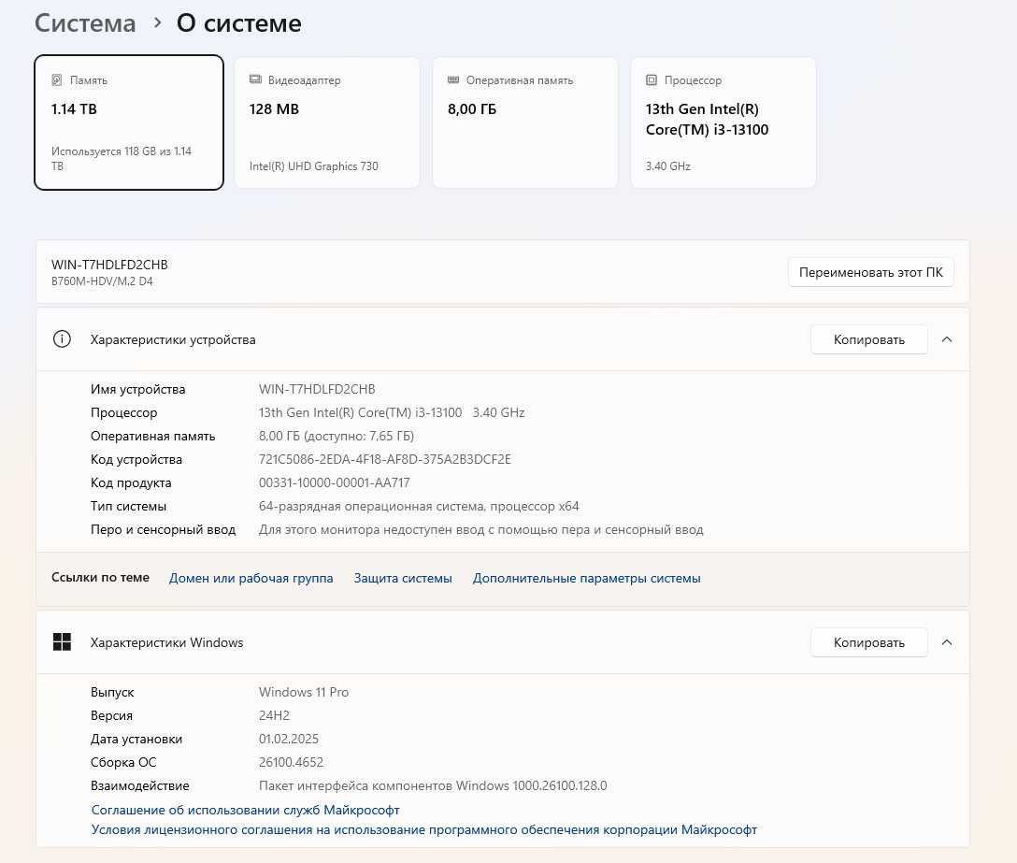Select the RAM value 8,00 ГБ (доступно: 7,65 ГБ)
The width and height of the screenshot is (1017, 863).
point(336,436)
